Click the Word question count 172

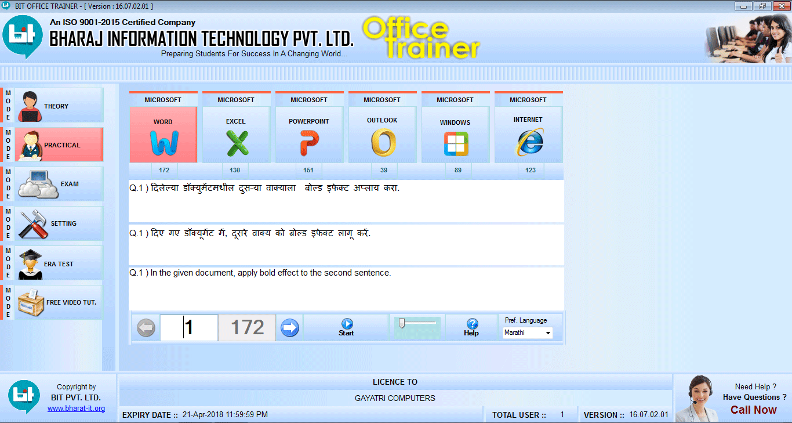[x=164, y=170]
